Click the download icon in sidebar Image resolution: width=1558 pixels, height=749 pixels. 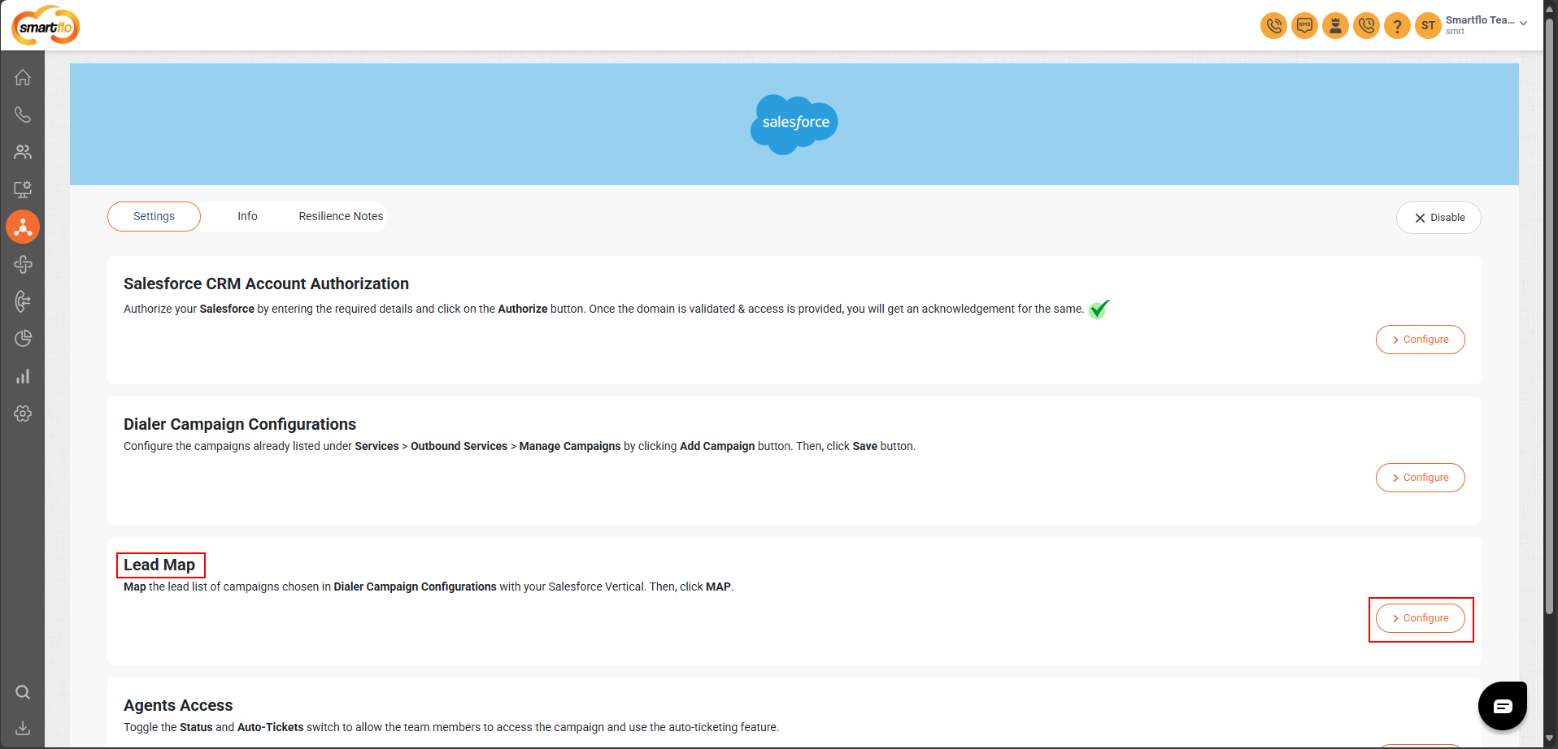(23, 728)
